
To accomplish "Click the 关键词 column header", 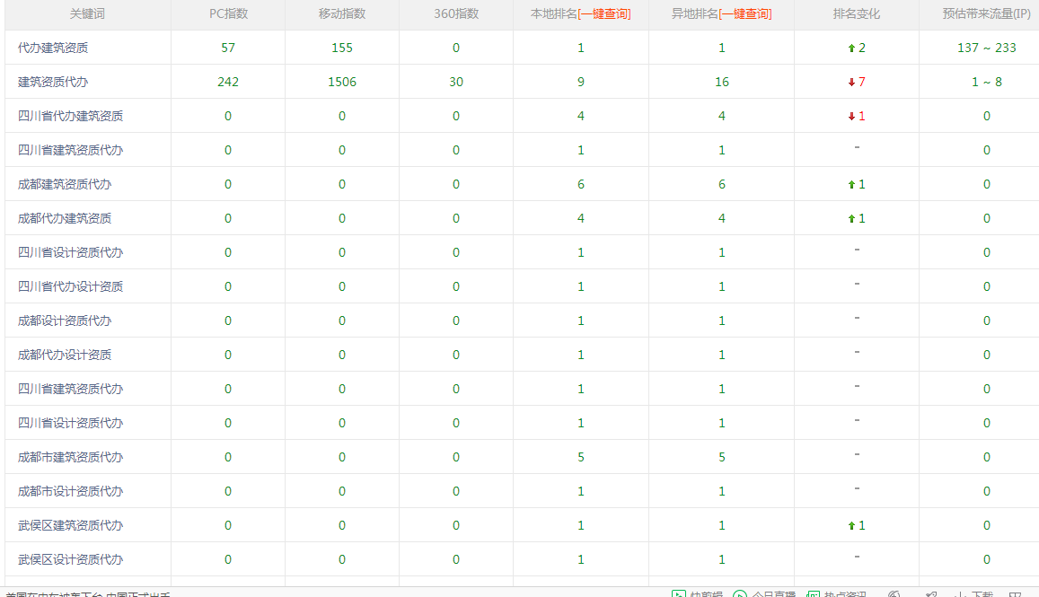I will tap(87, 14).
